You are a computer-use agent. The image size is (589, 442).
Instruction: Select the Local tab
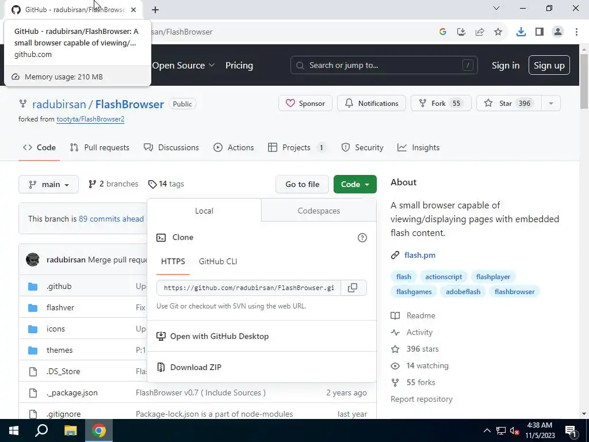coord(204,211)
